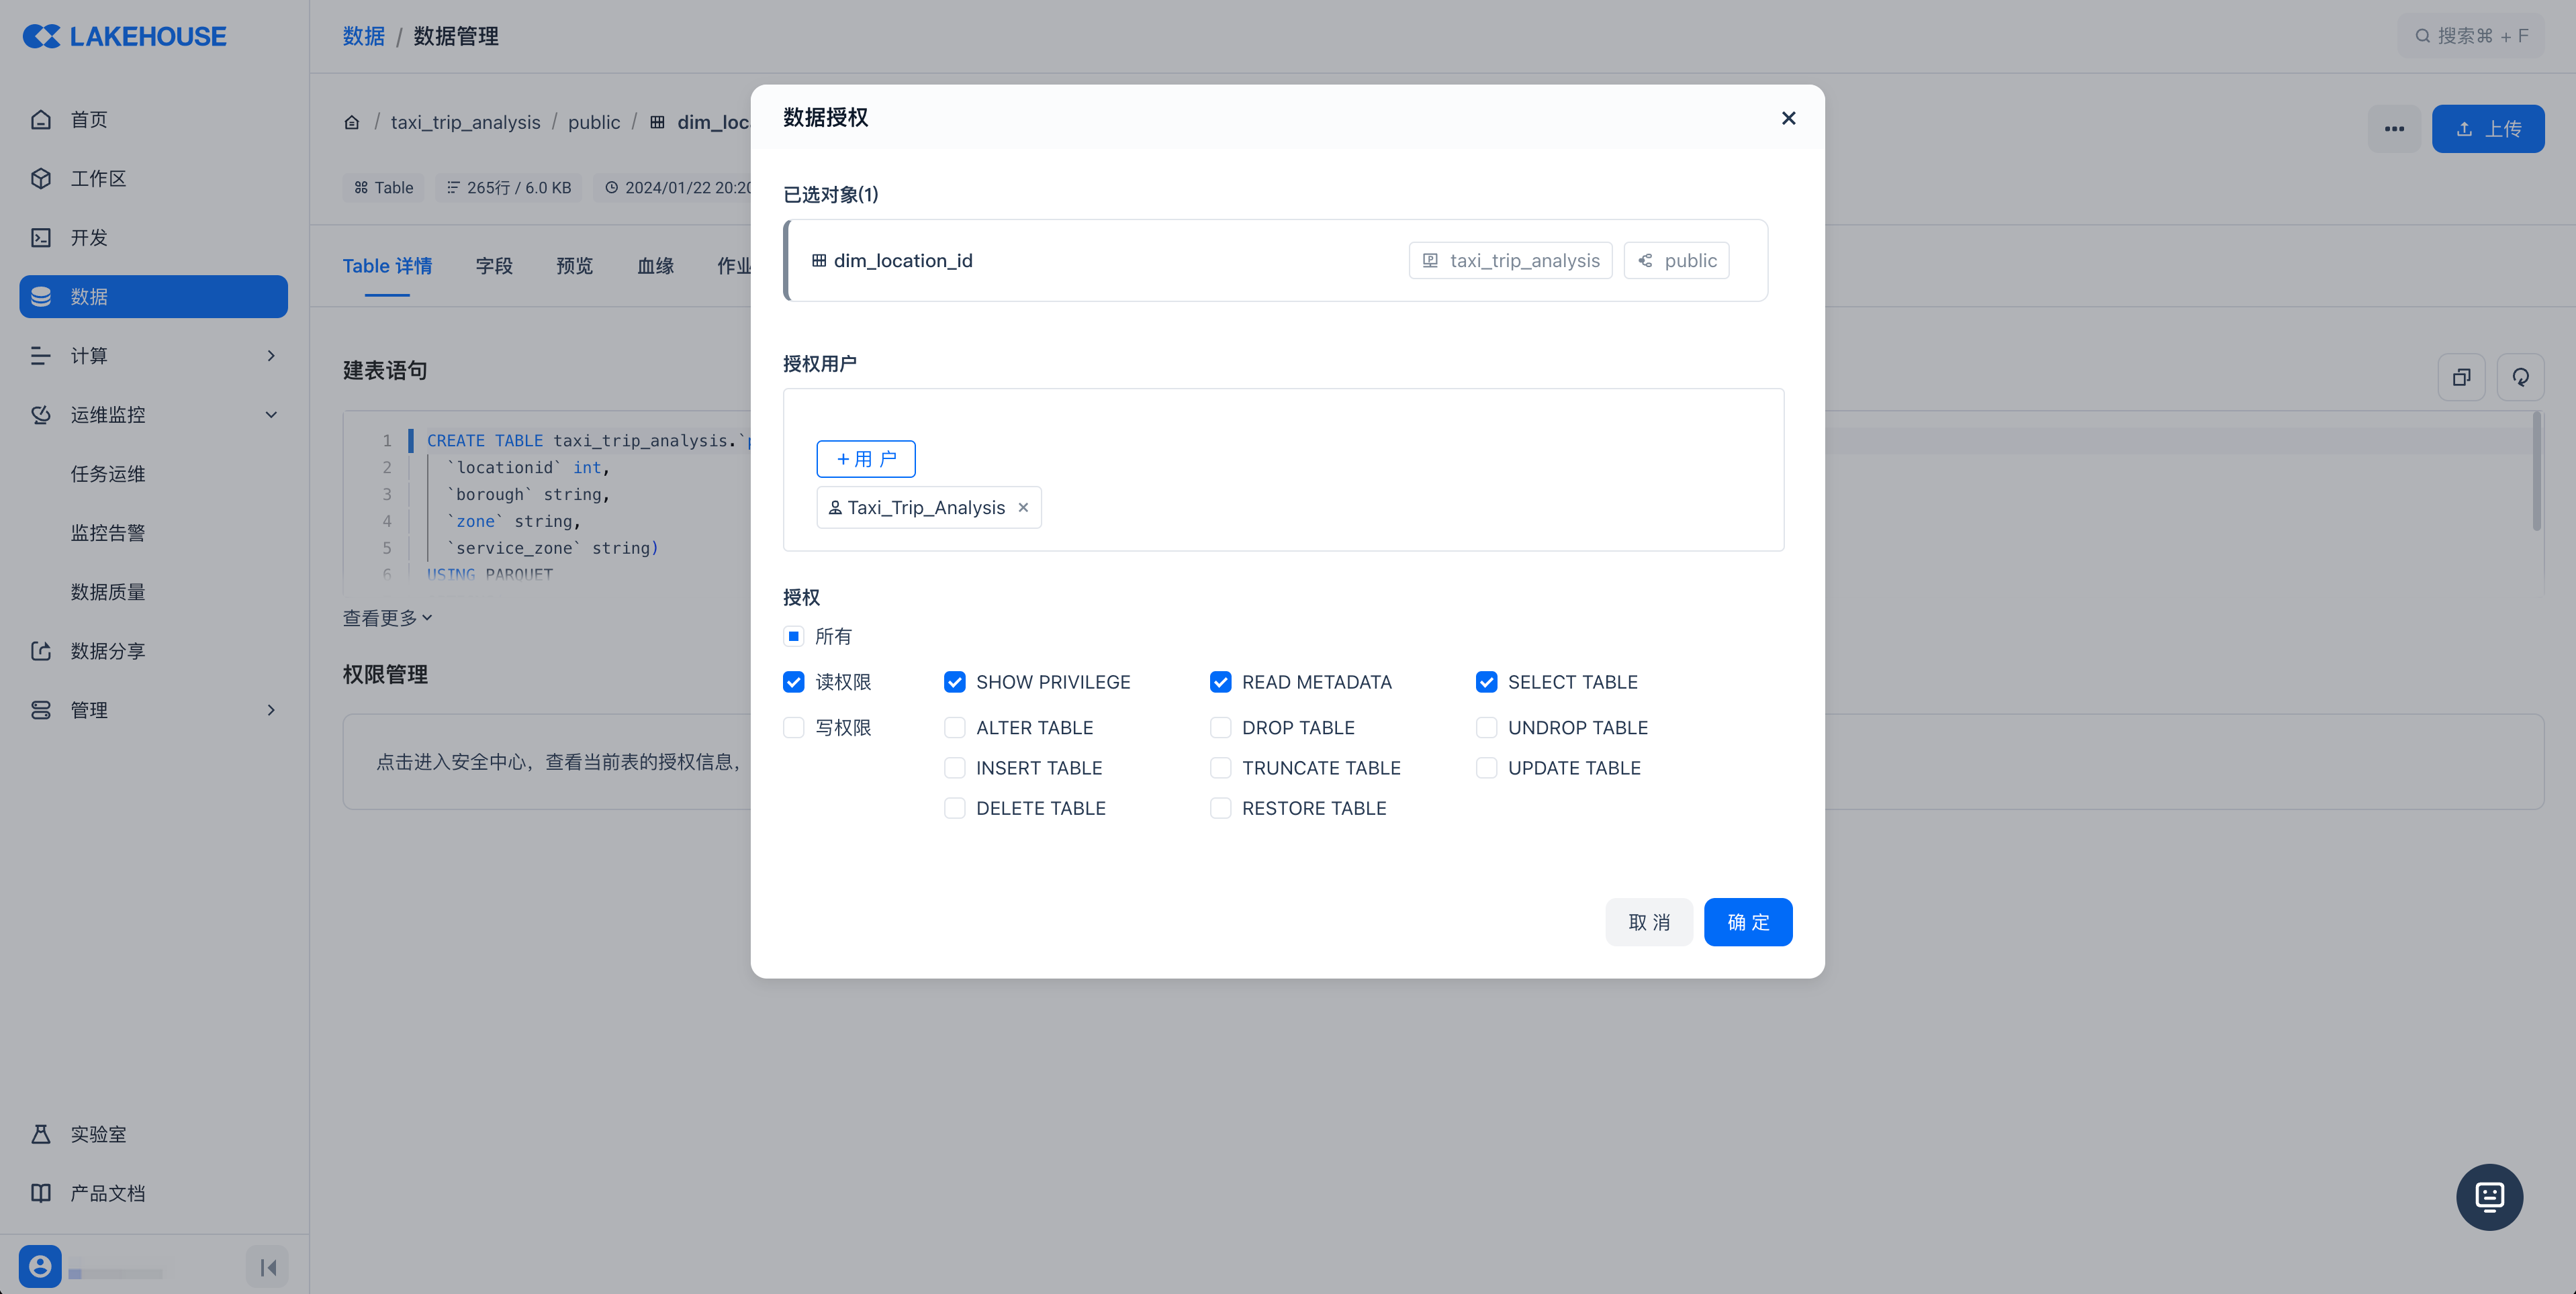
Task: Click the copy SQL statement icon
Action: click(x=2461, y=377)
